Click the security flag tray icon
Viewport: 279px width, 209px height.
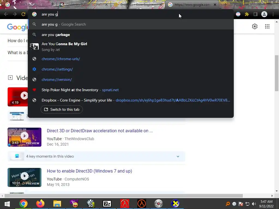[241, 204]
